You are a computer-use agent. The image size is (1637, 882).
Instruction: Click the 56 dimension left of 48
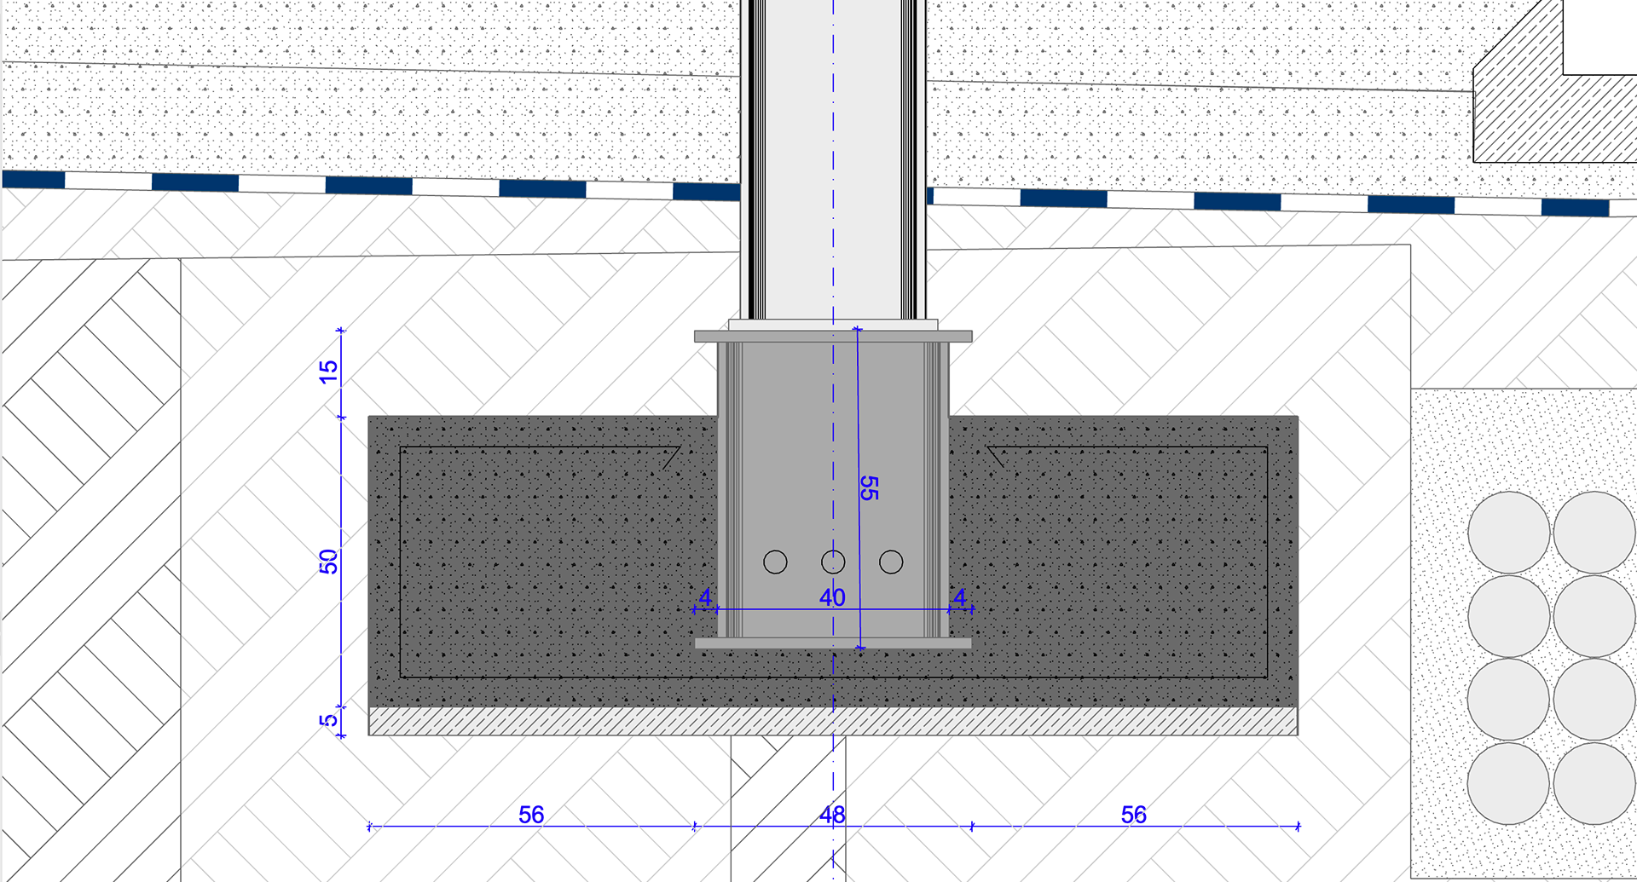click(x=531, y=815)
